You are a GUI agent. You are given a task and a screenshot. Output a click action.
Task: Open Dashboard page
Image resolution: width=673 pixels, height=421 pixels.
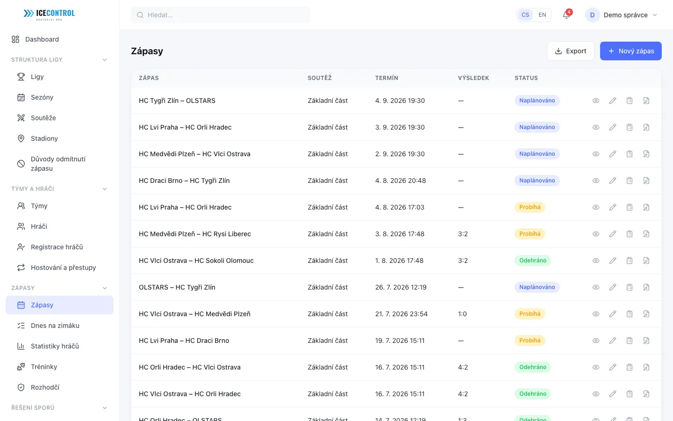tap(59, 39)
